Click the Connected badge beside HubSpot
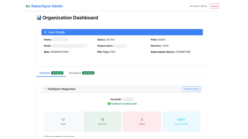The width and height of the screenshot is (248, 139). pyautogui.click(x=57, y=73)
